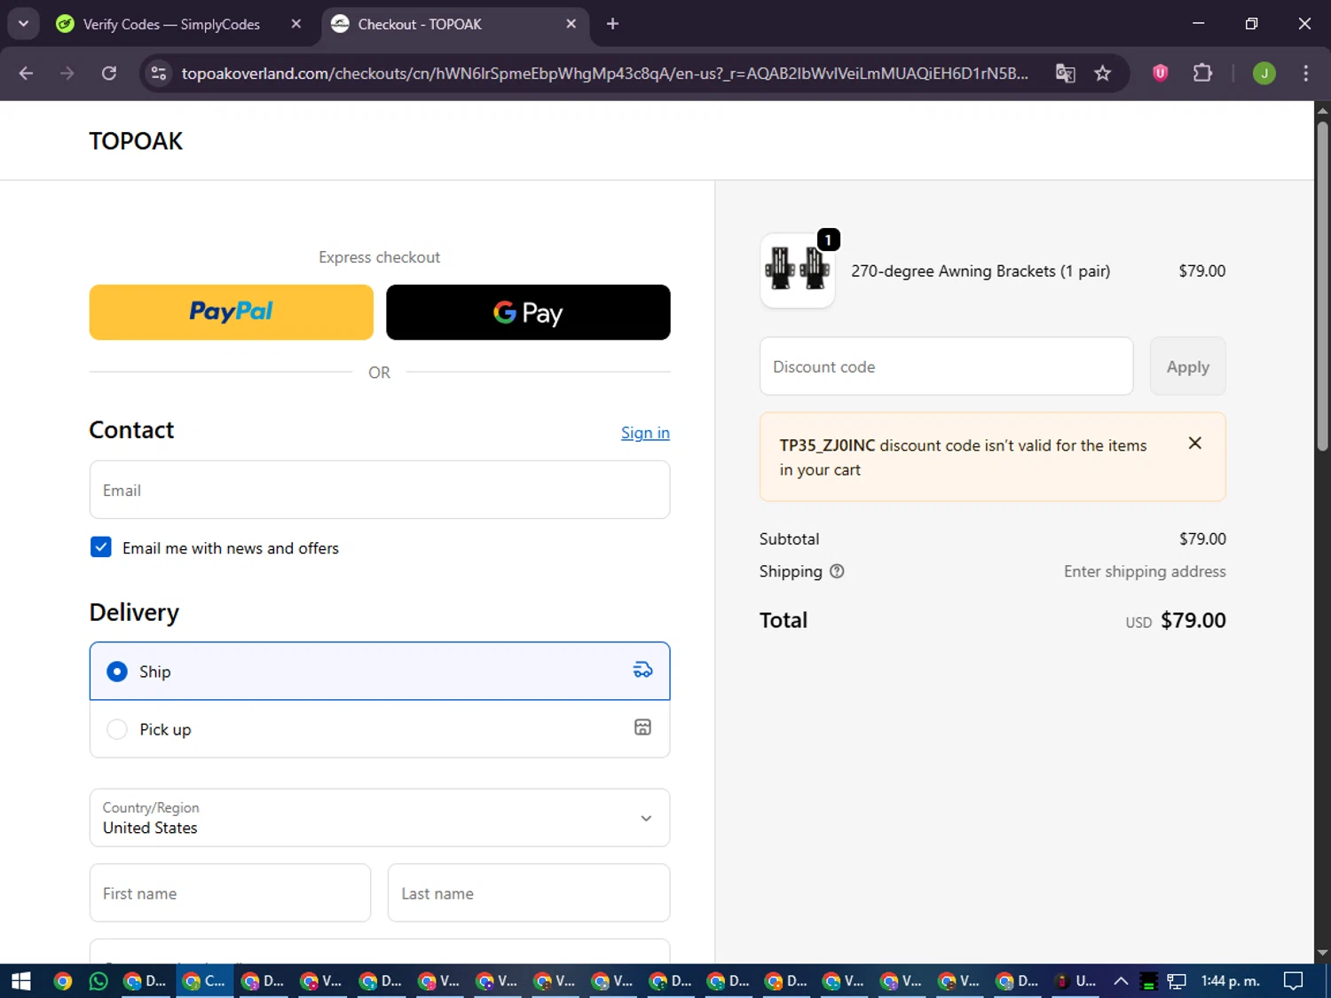Click the Discount code input box
The image size is (1331, 998).
[x=947, y=366]
